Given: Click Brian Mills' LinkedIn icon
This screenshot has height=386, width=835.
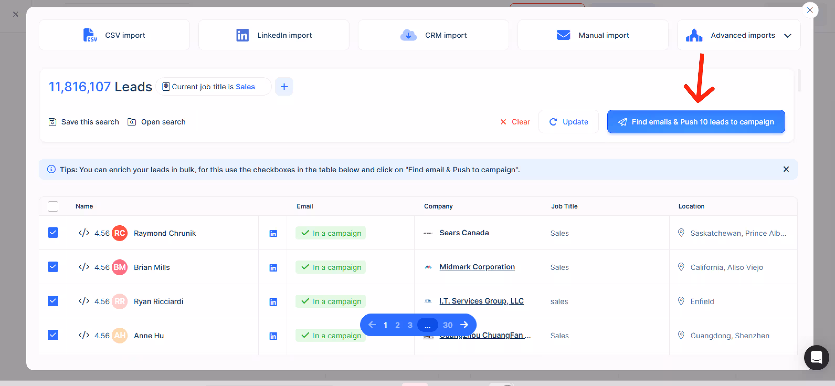Looking at the screenshot, I should 273,268.
